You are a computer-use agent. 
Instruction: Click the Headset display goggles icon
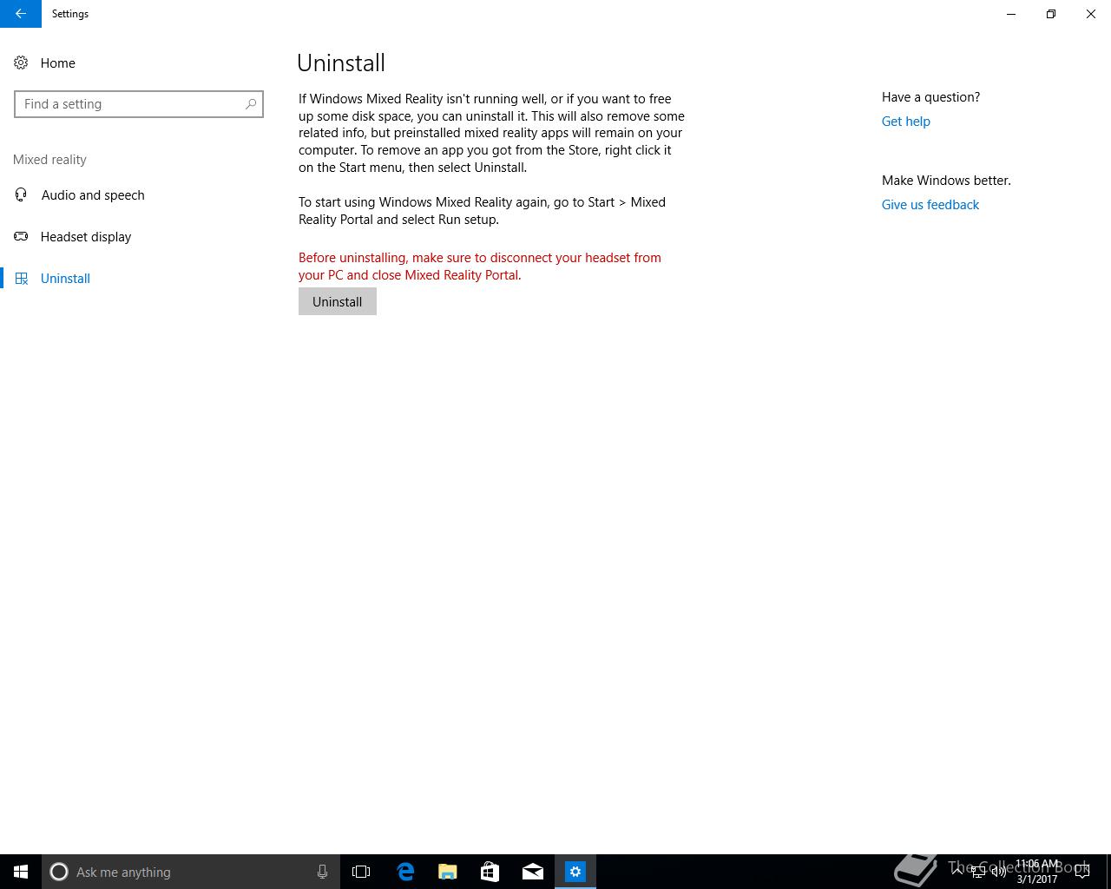tap(22, 237)
